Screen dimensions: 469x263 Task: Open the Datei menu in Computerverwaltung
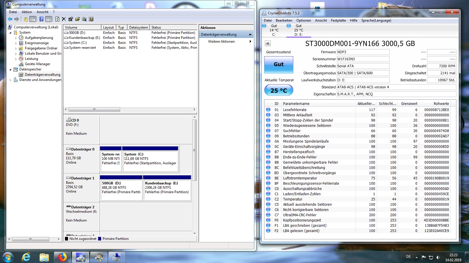pos(13,12)
